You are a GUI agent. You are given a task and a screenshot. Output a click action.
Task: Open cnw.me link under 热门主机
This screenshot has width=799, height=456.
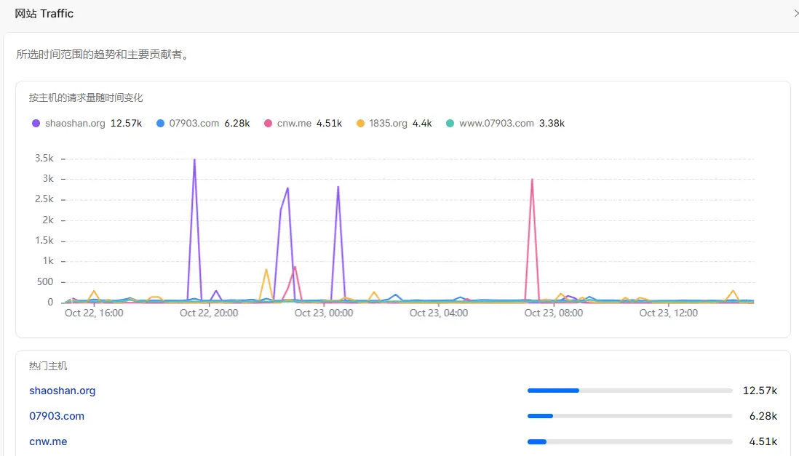coord(48,441)
